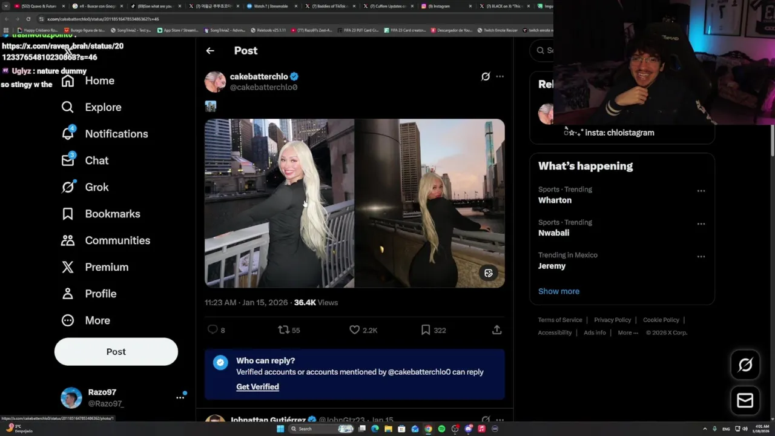The height and width of the screenshot is (436, 775).
Task: Click the Grok icon on the post header
Action: tap(486, 76)
